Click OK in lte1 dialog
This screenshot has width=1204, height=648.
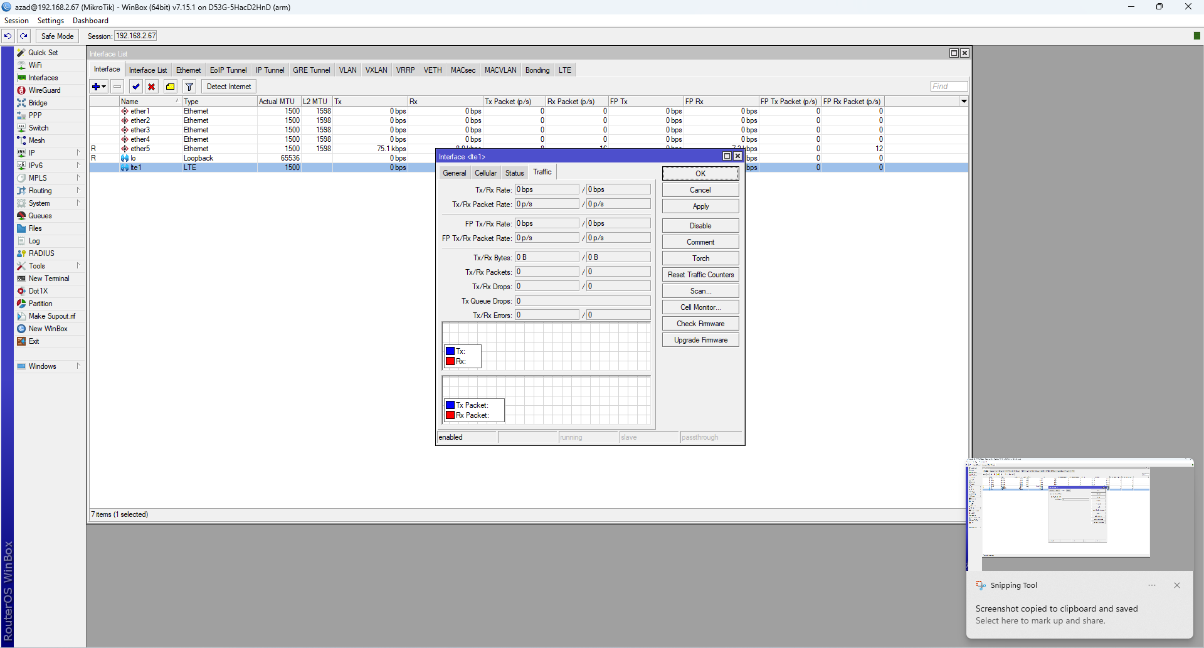tap(700, 174)
